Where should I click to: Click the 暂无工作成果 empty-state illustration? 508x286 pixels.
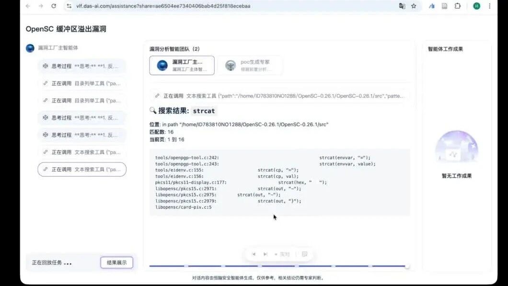[457, 147]
